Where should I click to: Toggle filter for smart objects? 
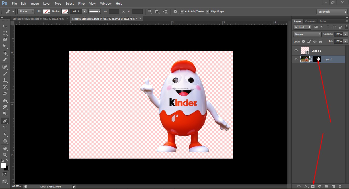[340, 27]
